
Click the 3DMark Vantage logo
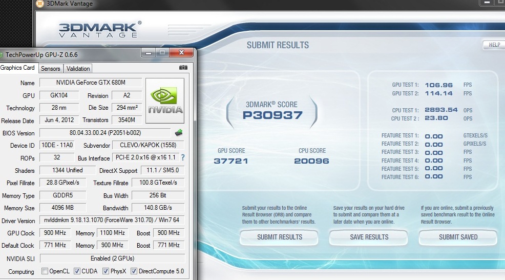pos(100,29)
